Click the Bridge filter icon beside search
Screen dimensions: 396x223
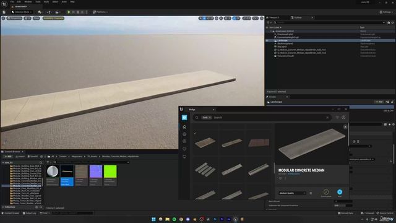(x=337, y=117)
